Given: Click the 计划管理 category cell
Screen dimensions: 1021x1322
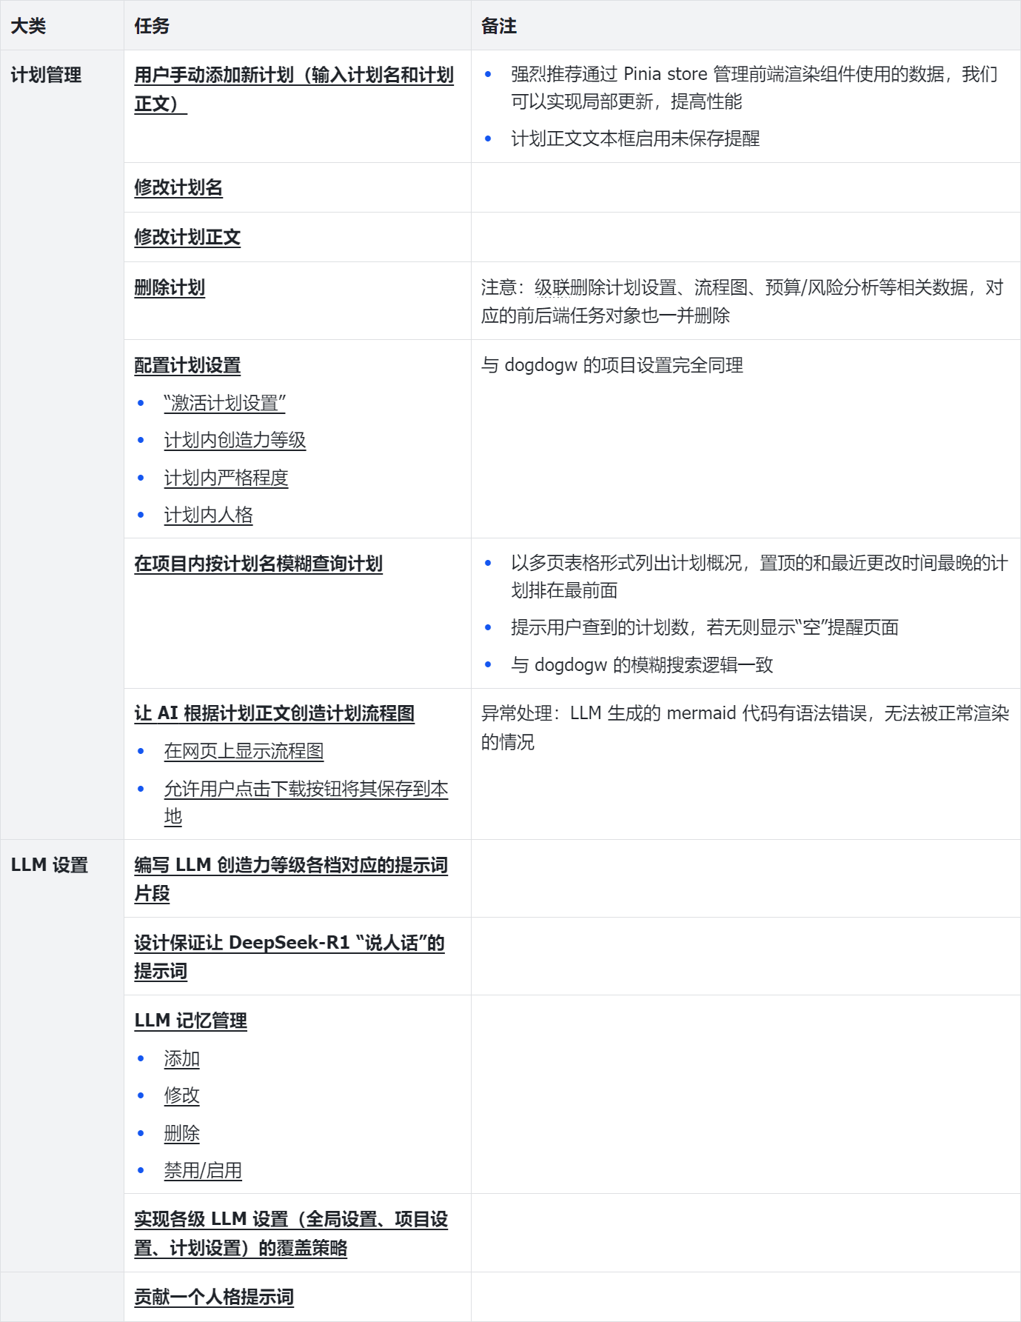Looking at the screenshot, I should [62, 445].
